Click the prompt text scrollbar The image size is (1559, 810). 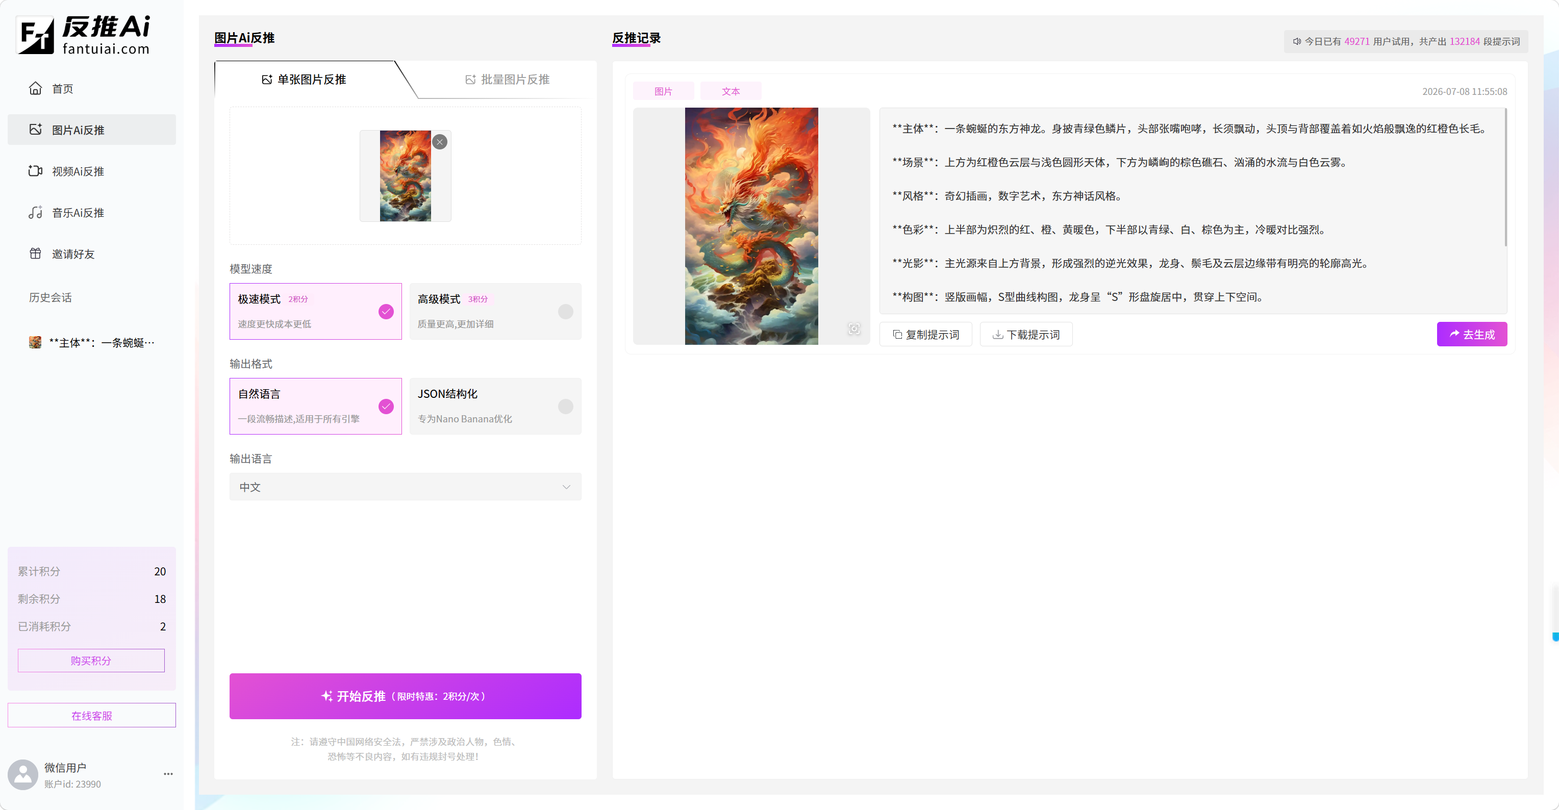click(x=1505, y=177)
